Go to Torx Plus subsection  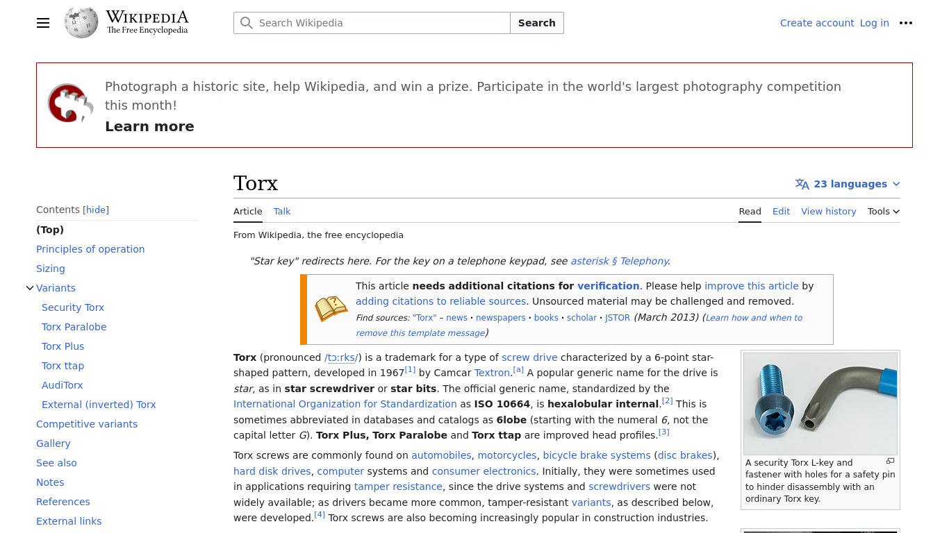[63, 346]
